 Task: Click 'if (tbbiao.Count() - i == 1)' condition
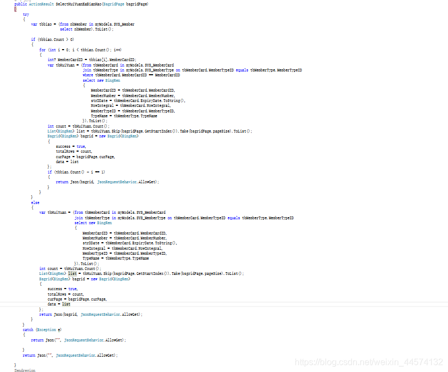click(76, 172)
